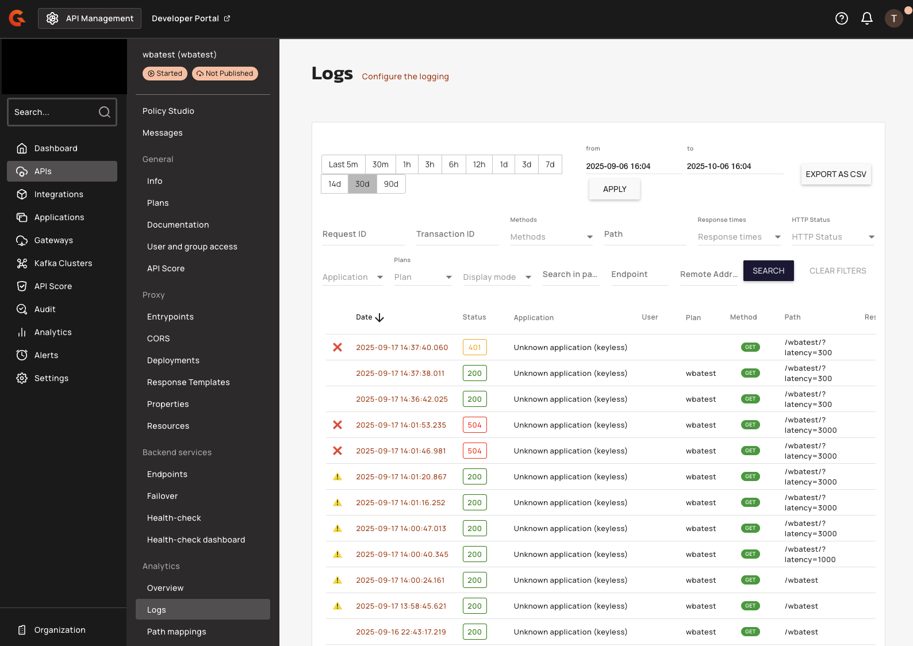Open Kafka Clusters from sidebar
Screen dimensions: 913x646
63,263
